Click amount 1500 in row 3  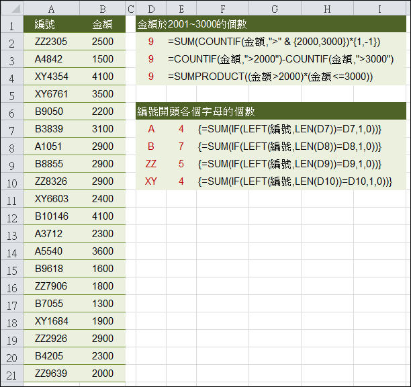point(103,59)
